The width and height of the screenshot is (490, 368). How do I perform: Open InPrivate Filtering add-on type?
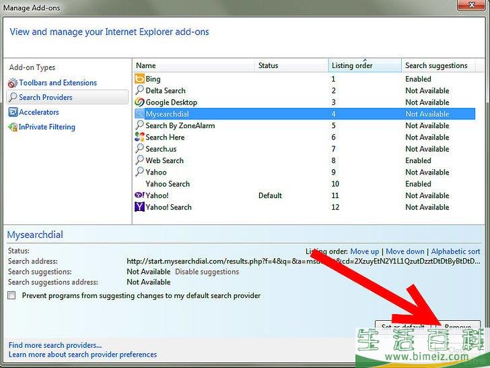[47, 127]
